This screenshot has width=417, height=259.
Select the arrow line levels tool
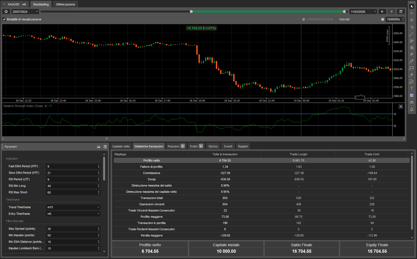[412, 81]
